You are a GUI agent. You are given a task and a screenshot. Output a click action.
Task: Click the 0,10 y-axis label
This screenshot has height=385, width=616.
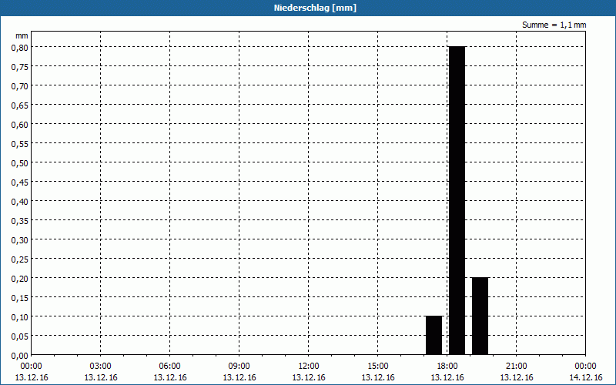click(x=20, y=317)
